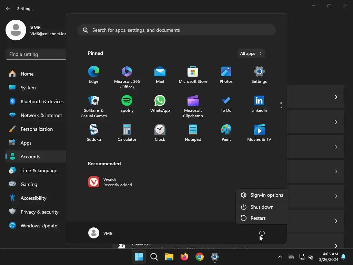Open Home in Settings sidebar

[x=36, y=74]
